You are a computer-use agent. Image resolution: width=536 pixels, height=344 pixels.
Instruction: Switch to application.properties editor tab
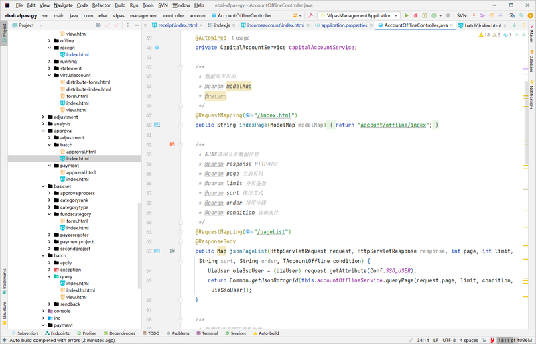click(x=343, y=25)
